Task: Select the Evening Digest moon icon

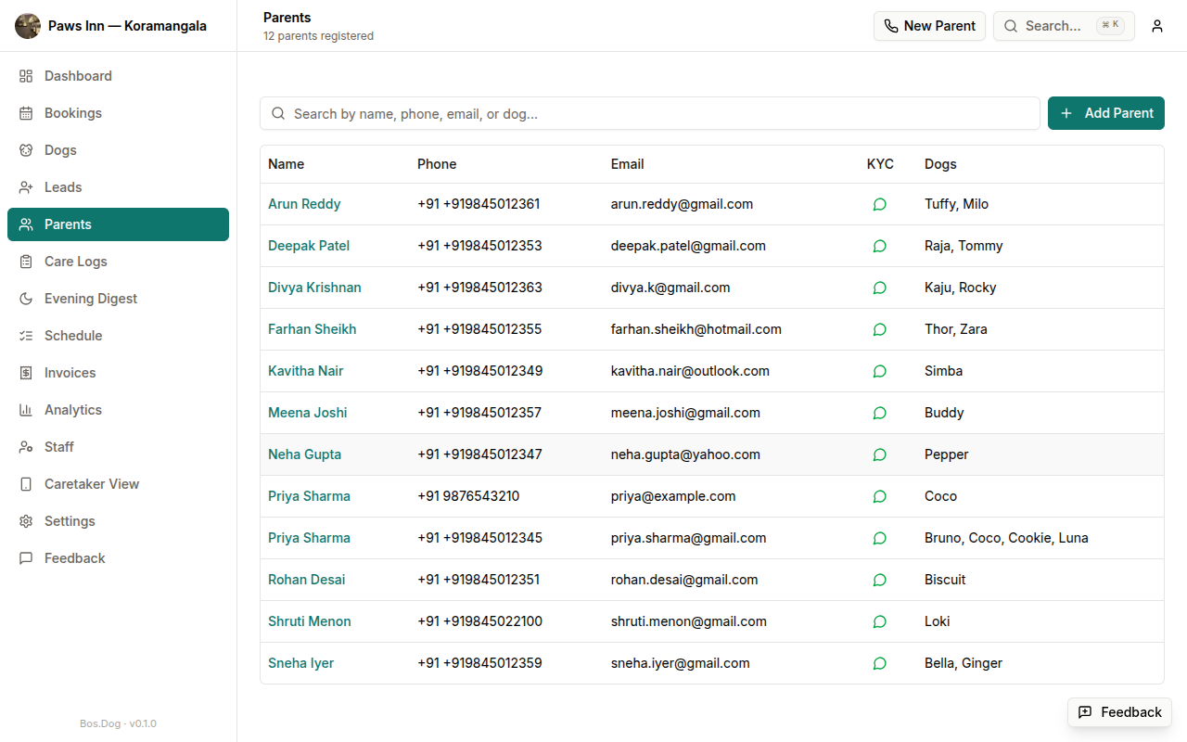Action: 26,298
